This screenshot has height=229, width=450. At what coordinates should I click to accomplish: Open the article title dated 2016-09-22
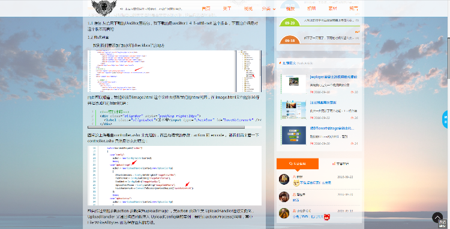tap(323, 102)
